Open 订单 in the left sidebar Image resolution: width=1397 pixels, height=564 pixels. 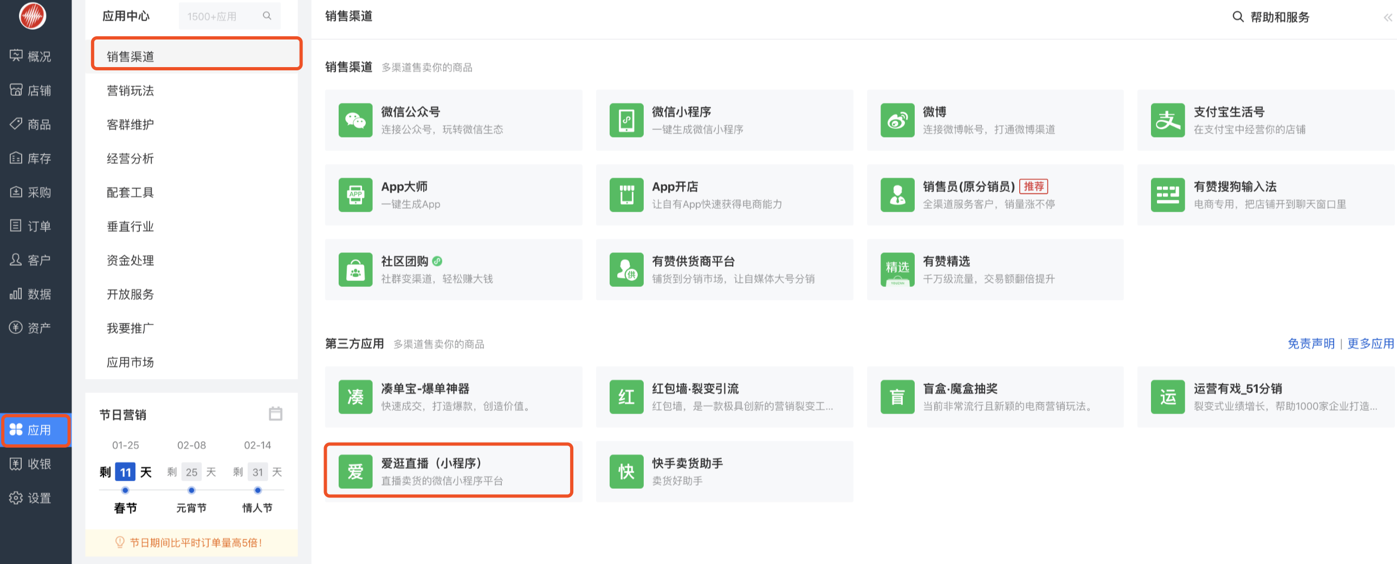pyautogui.click(x=31, y=226)
